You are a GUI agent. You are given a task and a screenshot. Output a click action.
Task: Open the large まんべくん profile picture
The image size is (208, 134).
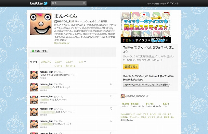coord(41,24)
